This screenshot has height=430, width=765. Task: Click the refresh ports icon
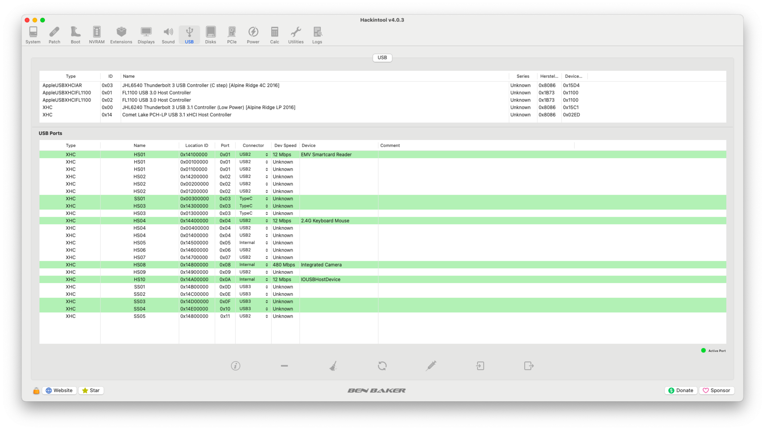(382, 365)
